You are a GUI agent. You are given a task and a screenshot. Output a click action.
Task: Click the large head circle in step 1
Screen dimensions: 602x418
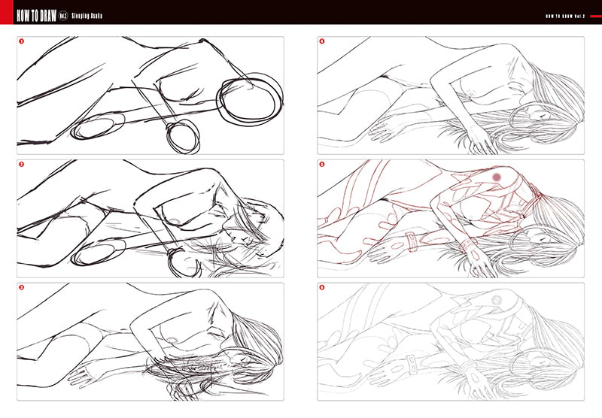pyautogui.click(x=250, y=98)
